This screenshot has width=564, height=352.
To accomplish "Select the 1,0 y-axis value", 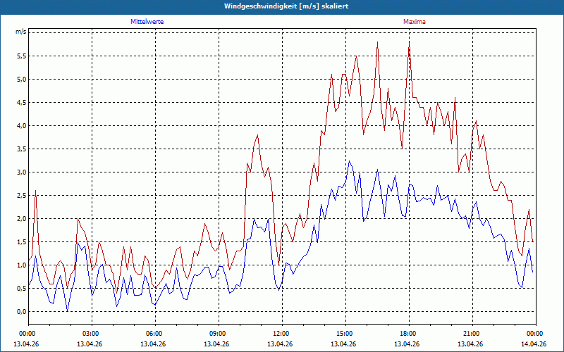I will point(22,265).
